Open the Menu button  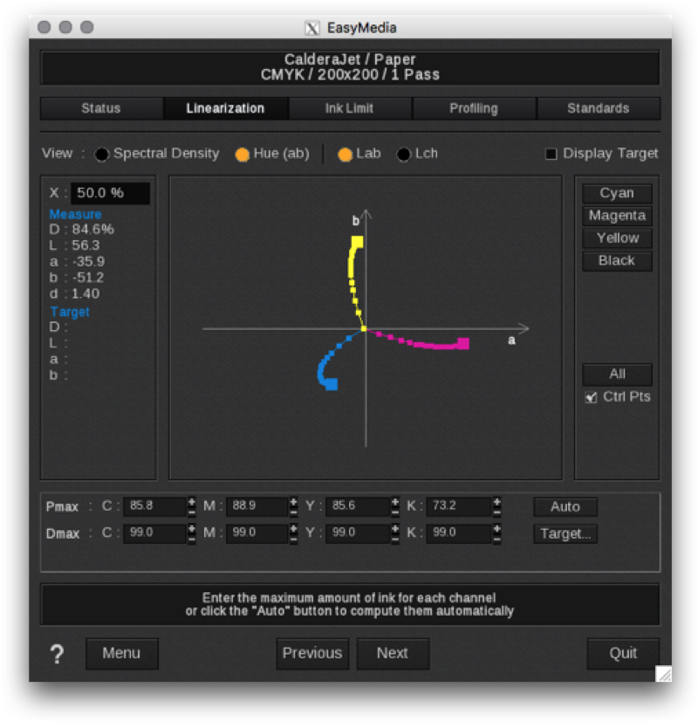(121, 653)
